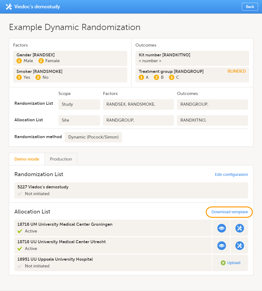The height and width of the screenshot is (291, 262).
Task: Select the Demo mode tab
Action: click(x=27, y=159)
